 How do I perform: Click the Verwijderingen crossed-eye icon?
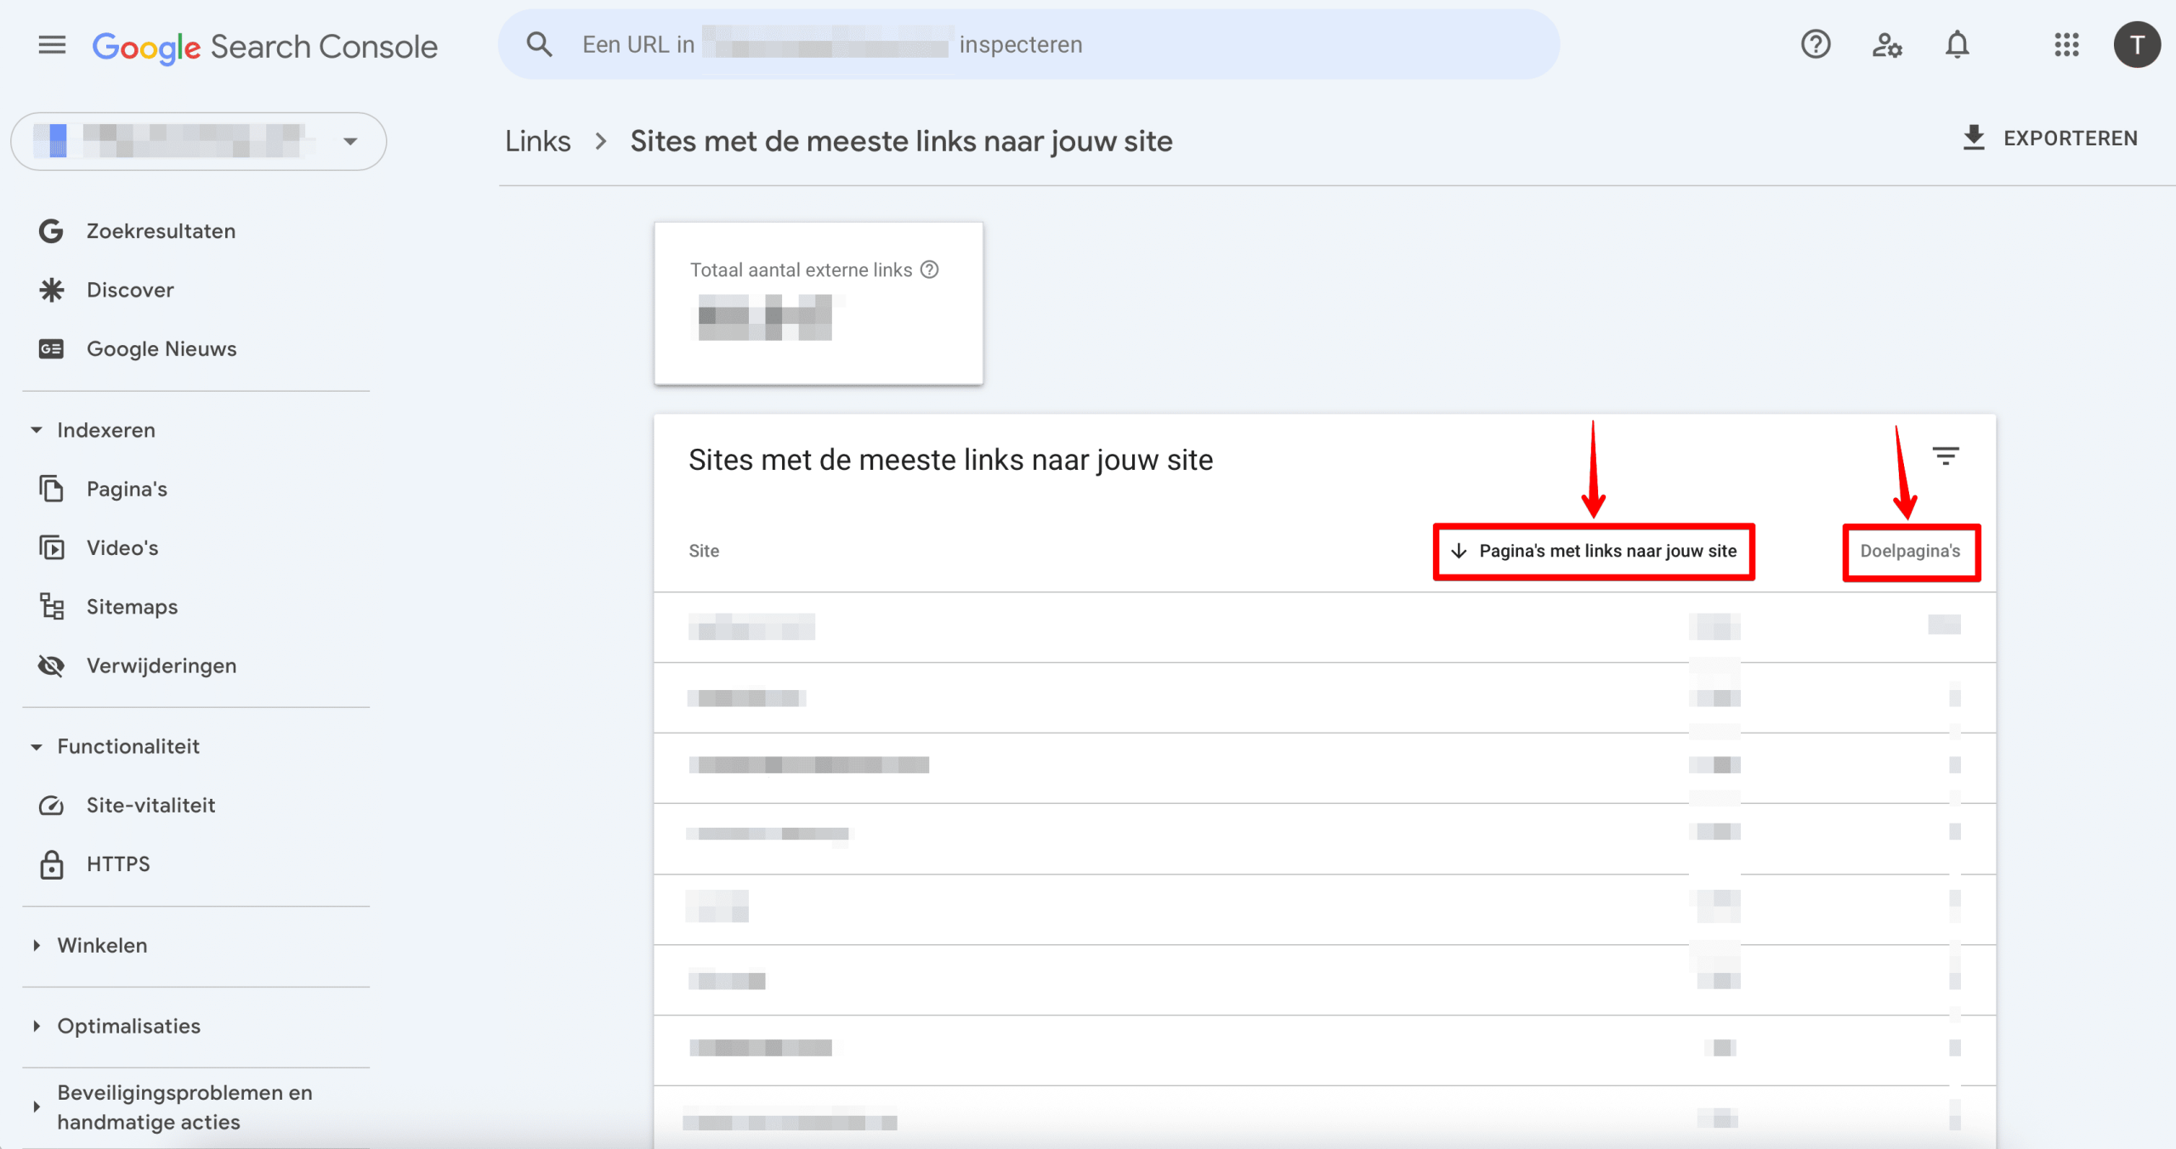[x=51, y=665]
